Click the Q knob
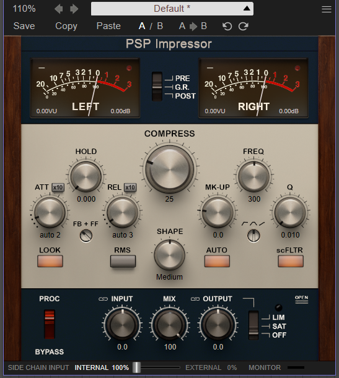339x378 pixels. (290, 212)
